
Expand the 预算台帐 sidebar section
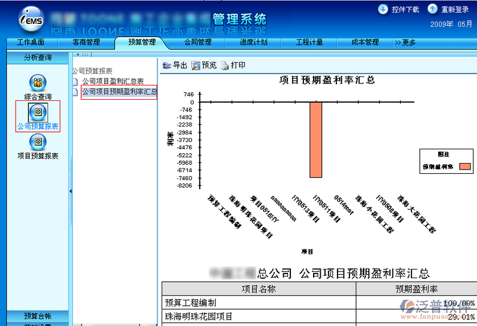tap(38, 316)
